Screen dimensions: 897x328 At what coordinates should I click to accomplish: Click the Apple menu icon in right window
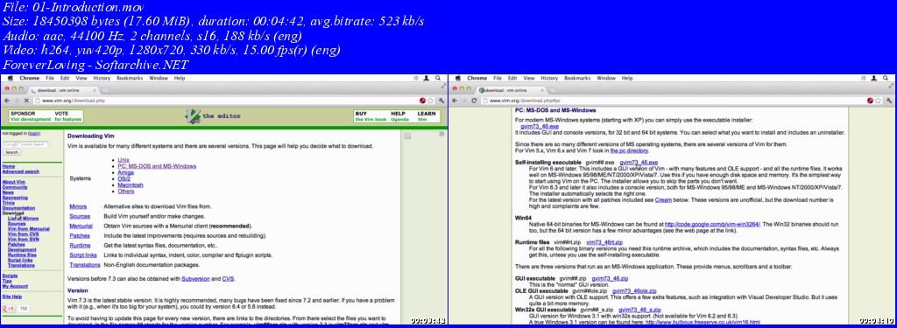pyautogui.click(x=457, y=79)
